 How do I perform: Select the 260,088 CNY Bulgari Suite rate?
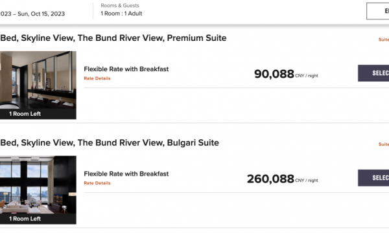[373, 178]
